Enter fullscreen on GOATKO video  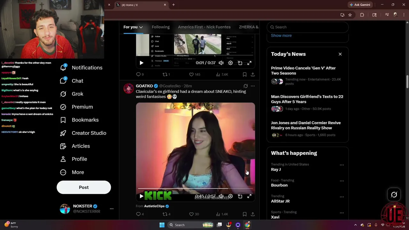point(249,196)
